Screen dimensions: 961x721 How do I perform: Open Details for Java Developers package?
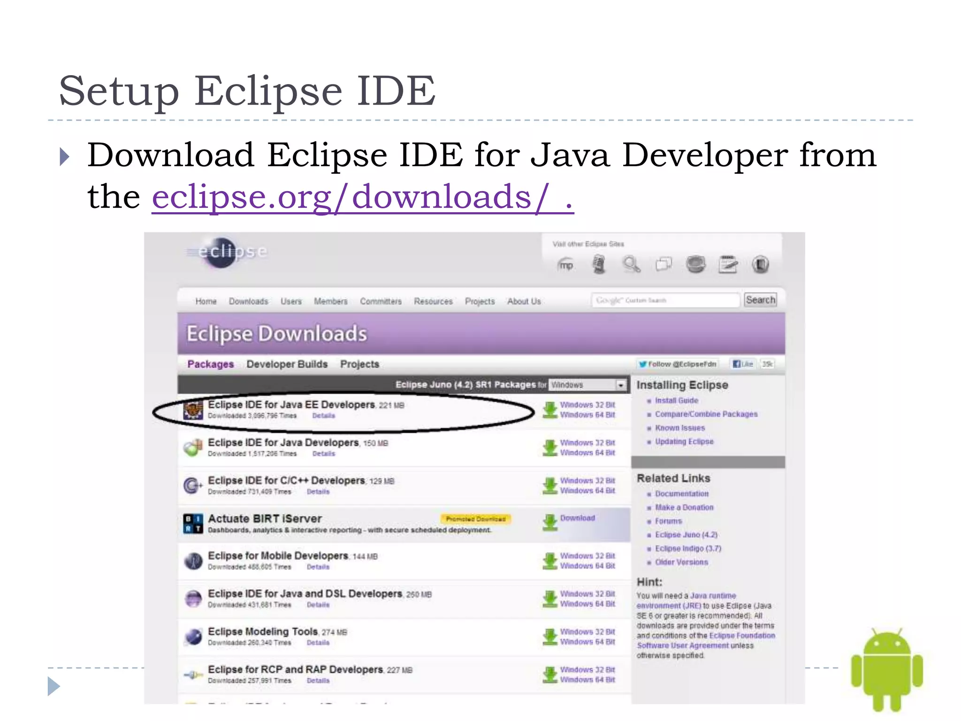click(x=324, y=454)
